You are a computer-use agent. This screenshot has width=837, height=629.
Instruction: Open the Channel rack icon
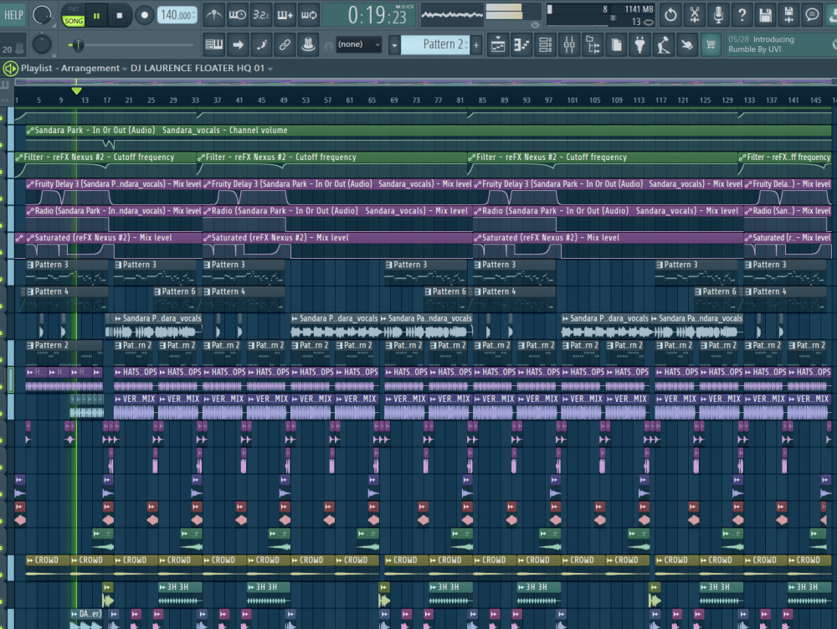pyautogui.click(x=545, y=45)
